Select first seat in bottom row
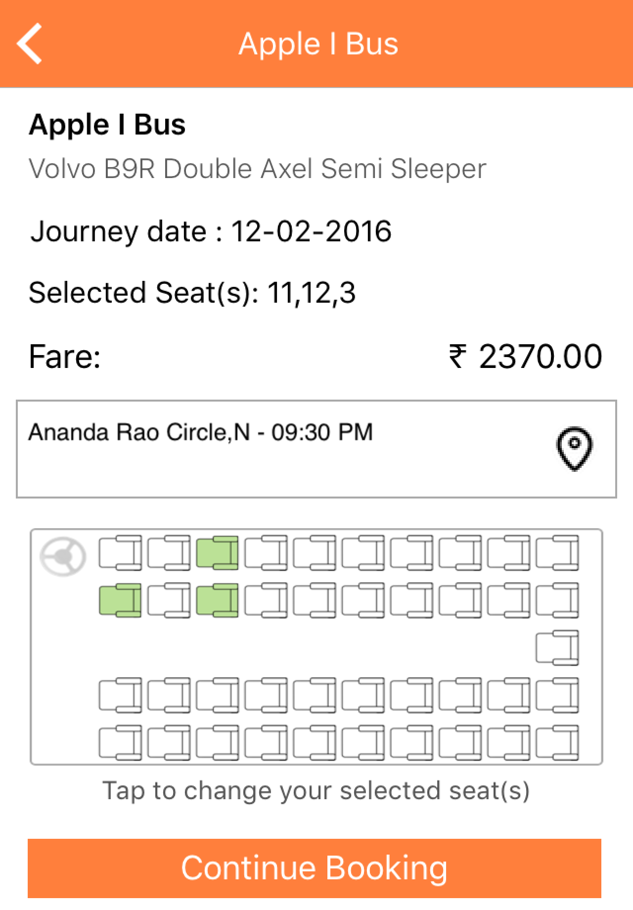633x910 pixels. [120, 742]
